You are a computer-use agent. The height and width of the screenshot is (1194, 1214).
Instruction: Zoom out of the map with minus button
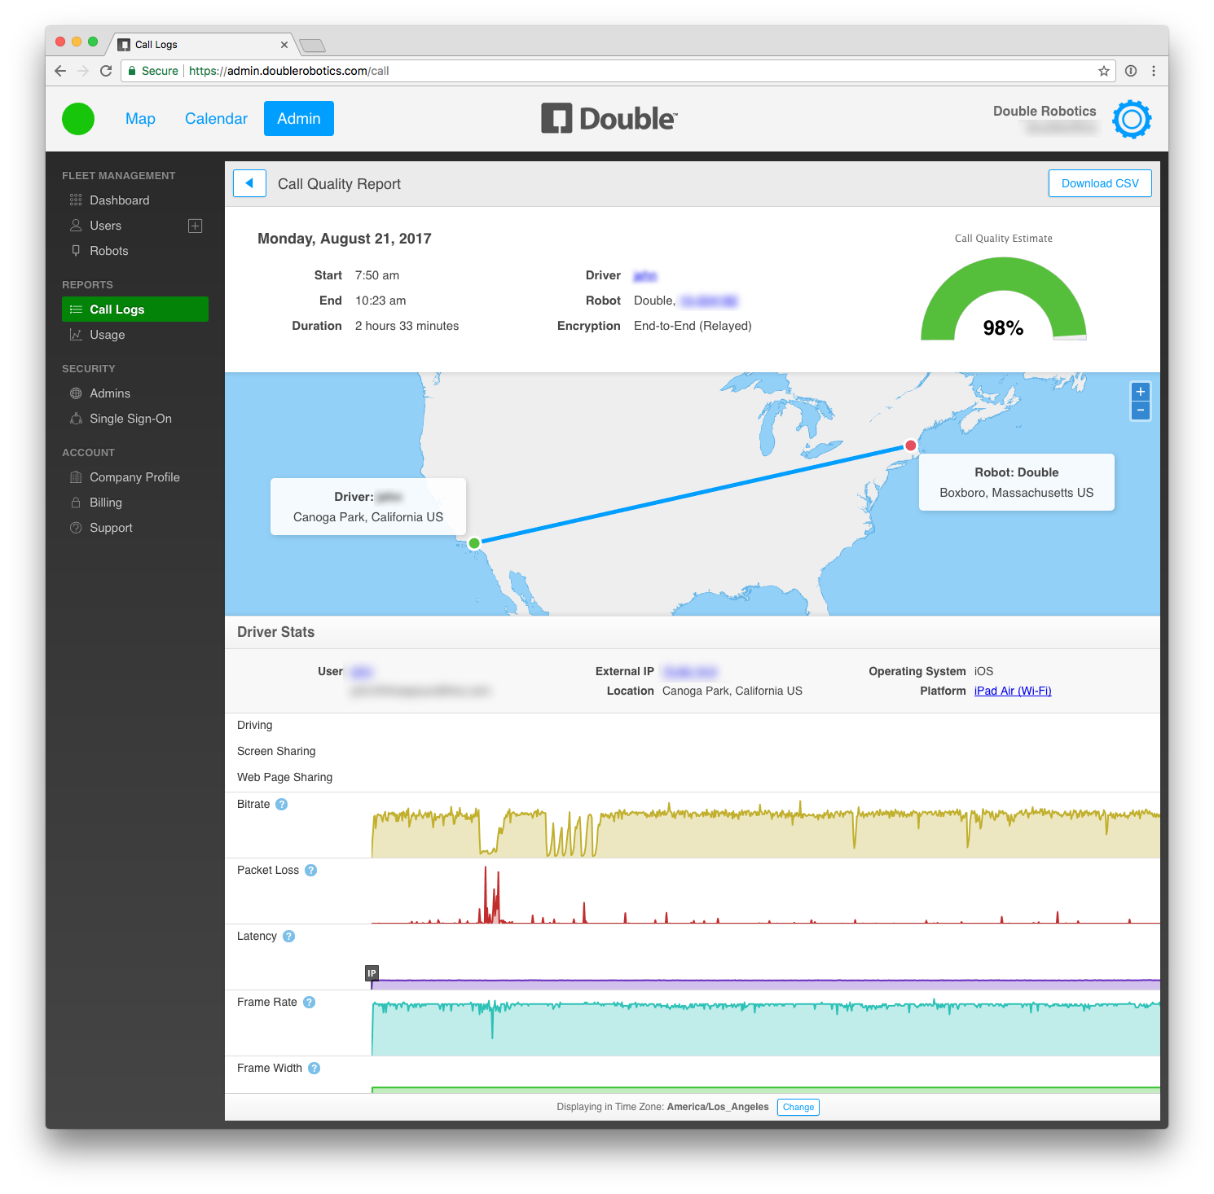click(1140, 410)
